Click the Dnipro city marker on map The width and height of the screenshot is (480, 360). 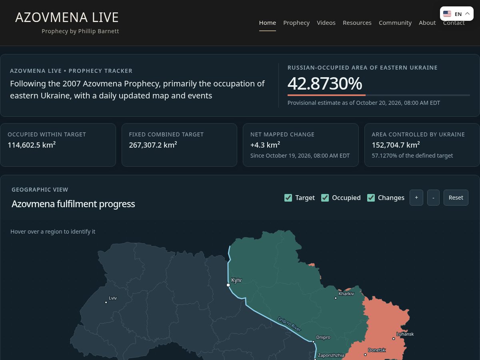314,342
